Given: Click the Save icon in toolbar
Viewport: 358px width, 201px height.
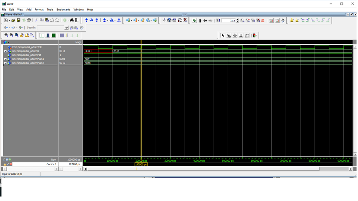Looking at the screenshot, I should click(19, 20).
